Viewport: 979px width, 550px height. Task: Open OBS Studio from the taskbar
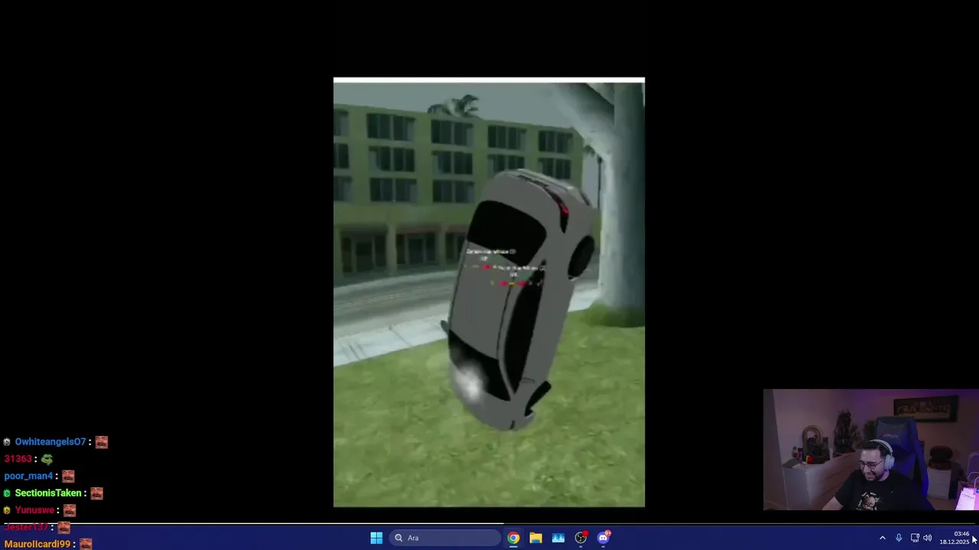pos(581,538)
